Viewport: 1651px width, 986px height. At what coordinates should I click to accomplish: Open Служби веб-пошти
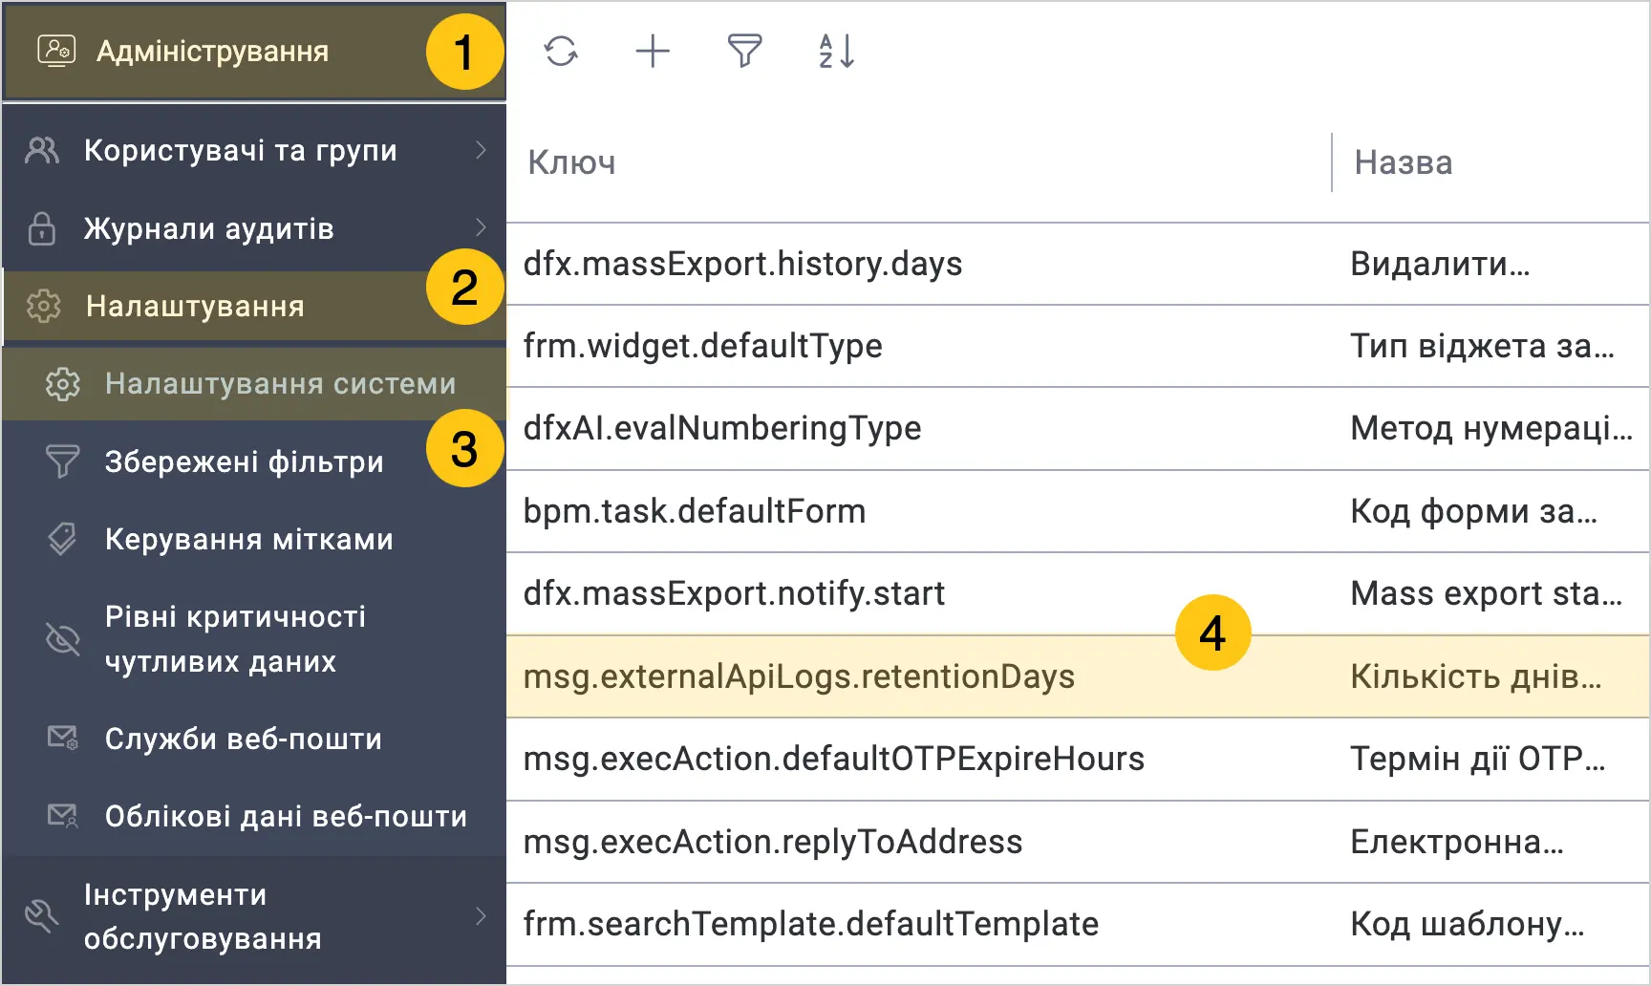255,739
